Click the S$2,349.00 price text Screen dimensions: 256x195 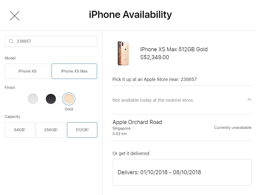point(155,57)
